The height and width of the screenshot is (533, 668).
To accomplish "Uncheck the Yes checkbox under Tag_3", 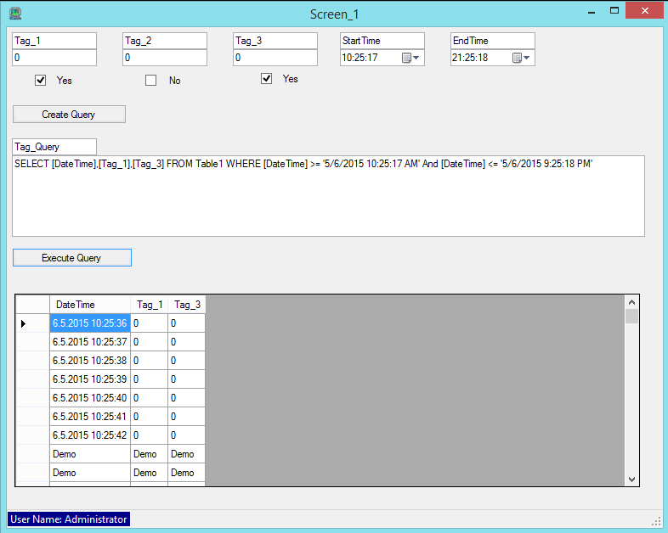I will (x=267, y=79).
